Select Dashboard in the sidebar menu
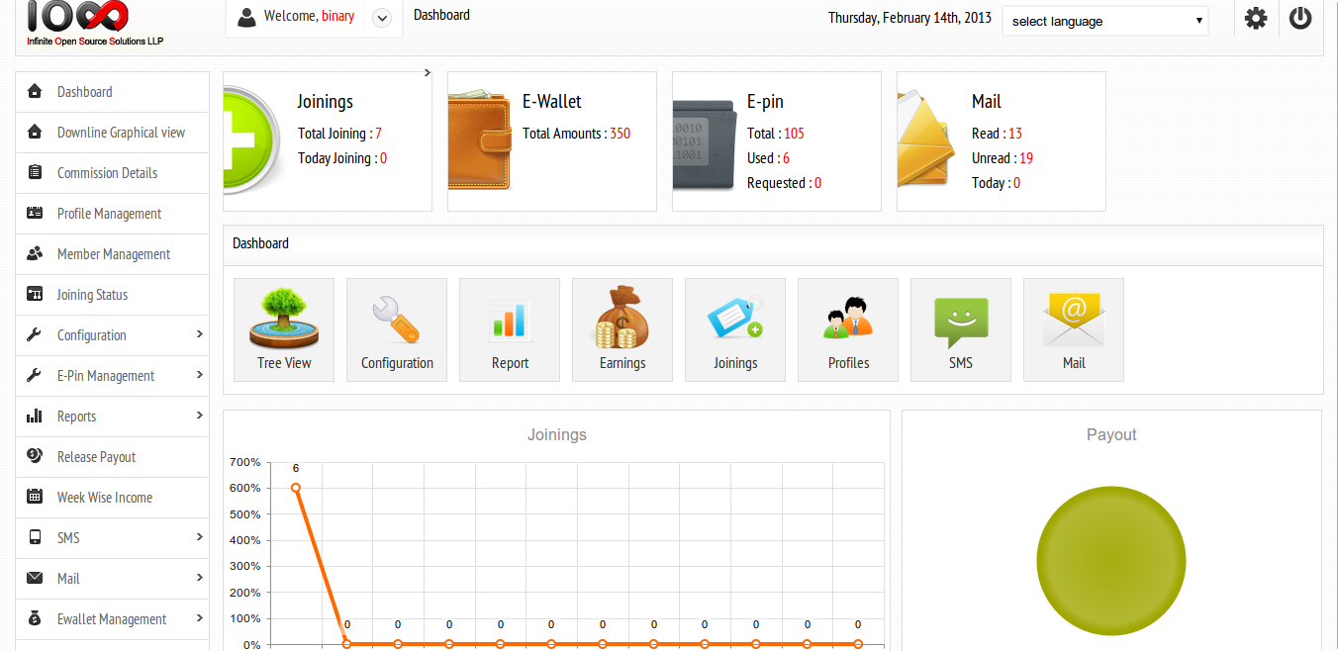 [113, 92]
